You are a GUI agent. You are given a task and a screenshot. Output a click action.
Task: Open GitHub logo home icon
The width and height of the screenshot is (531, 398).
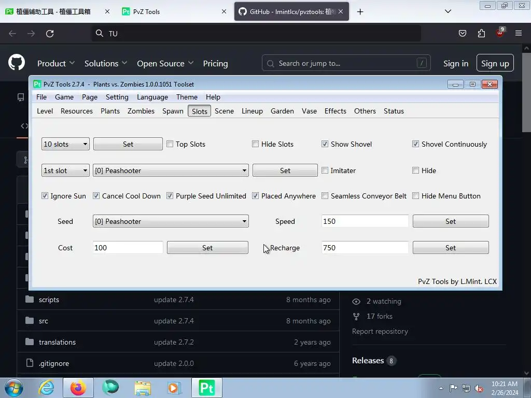tap(16, 63)
